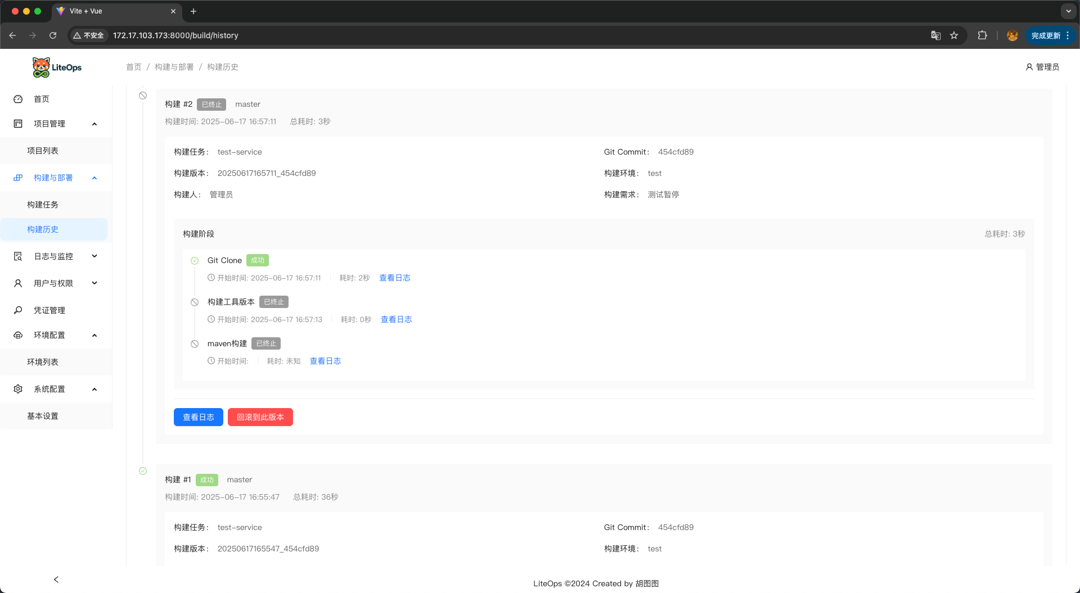The width and height of the screenshot is (1080, 593).
Task: Expand the 日志与监控 menu section
Action: [x=94, y=256]
